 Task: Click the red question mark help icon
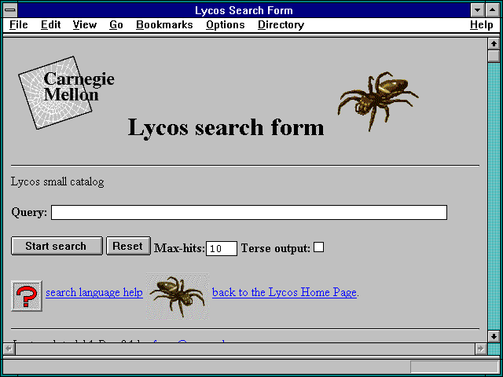click(27, 296)
